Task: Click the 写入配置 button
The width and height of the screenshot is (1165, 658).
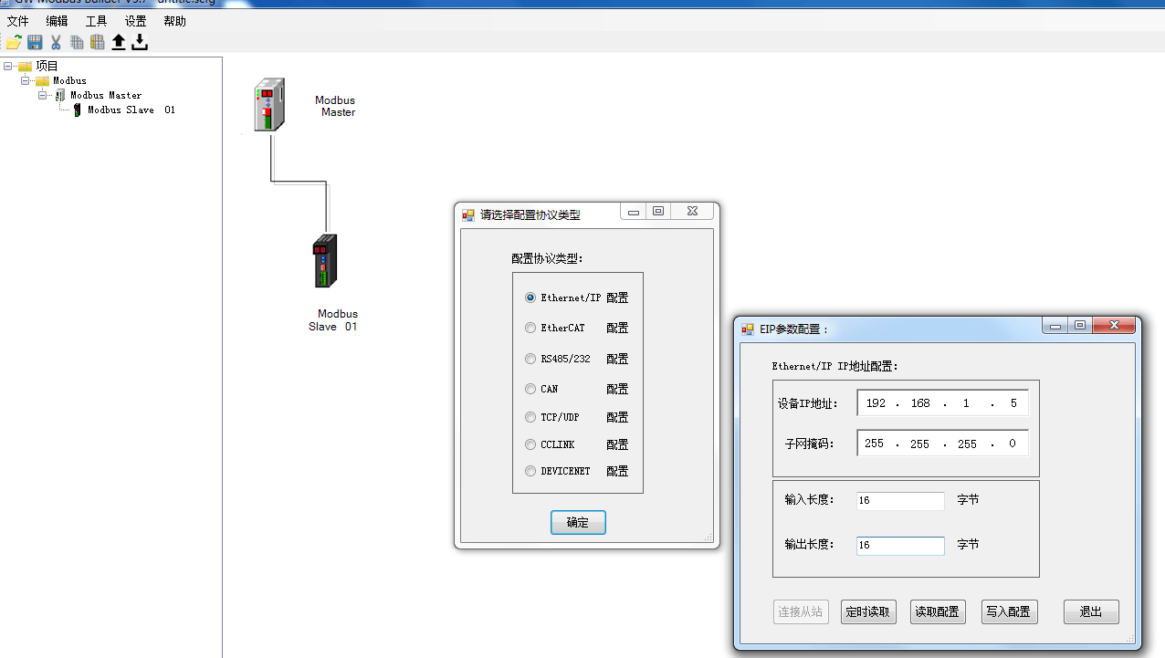Action: 1010,611
